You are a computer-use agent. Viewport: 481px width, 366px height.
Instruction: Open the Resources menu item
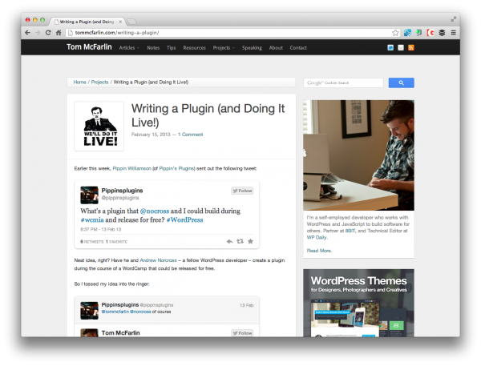click(194, 48)
